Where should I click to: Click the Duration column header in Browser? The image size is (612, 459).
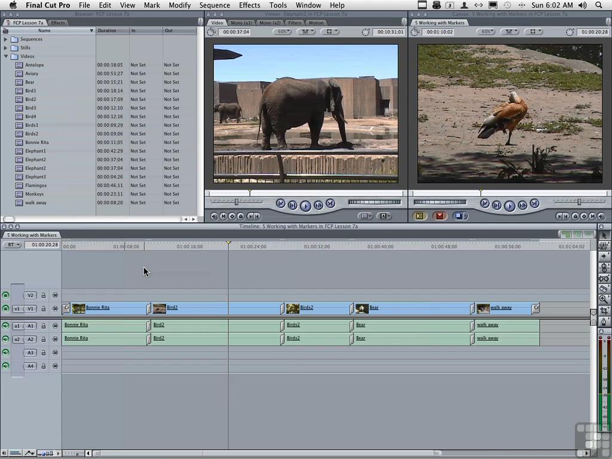(x=112, y=30)
